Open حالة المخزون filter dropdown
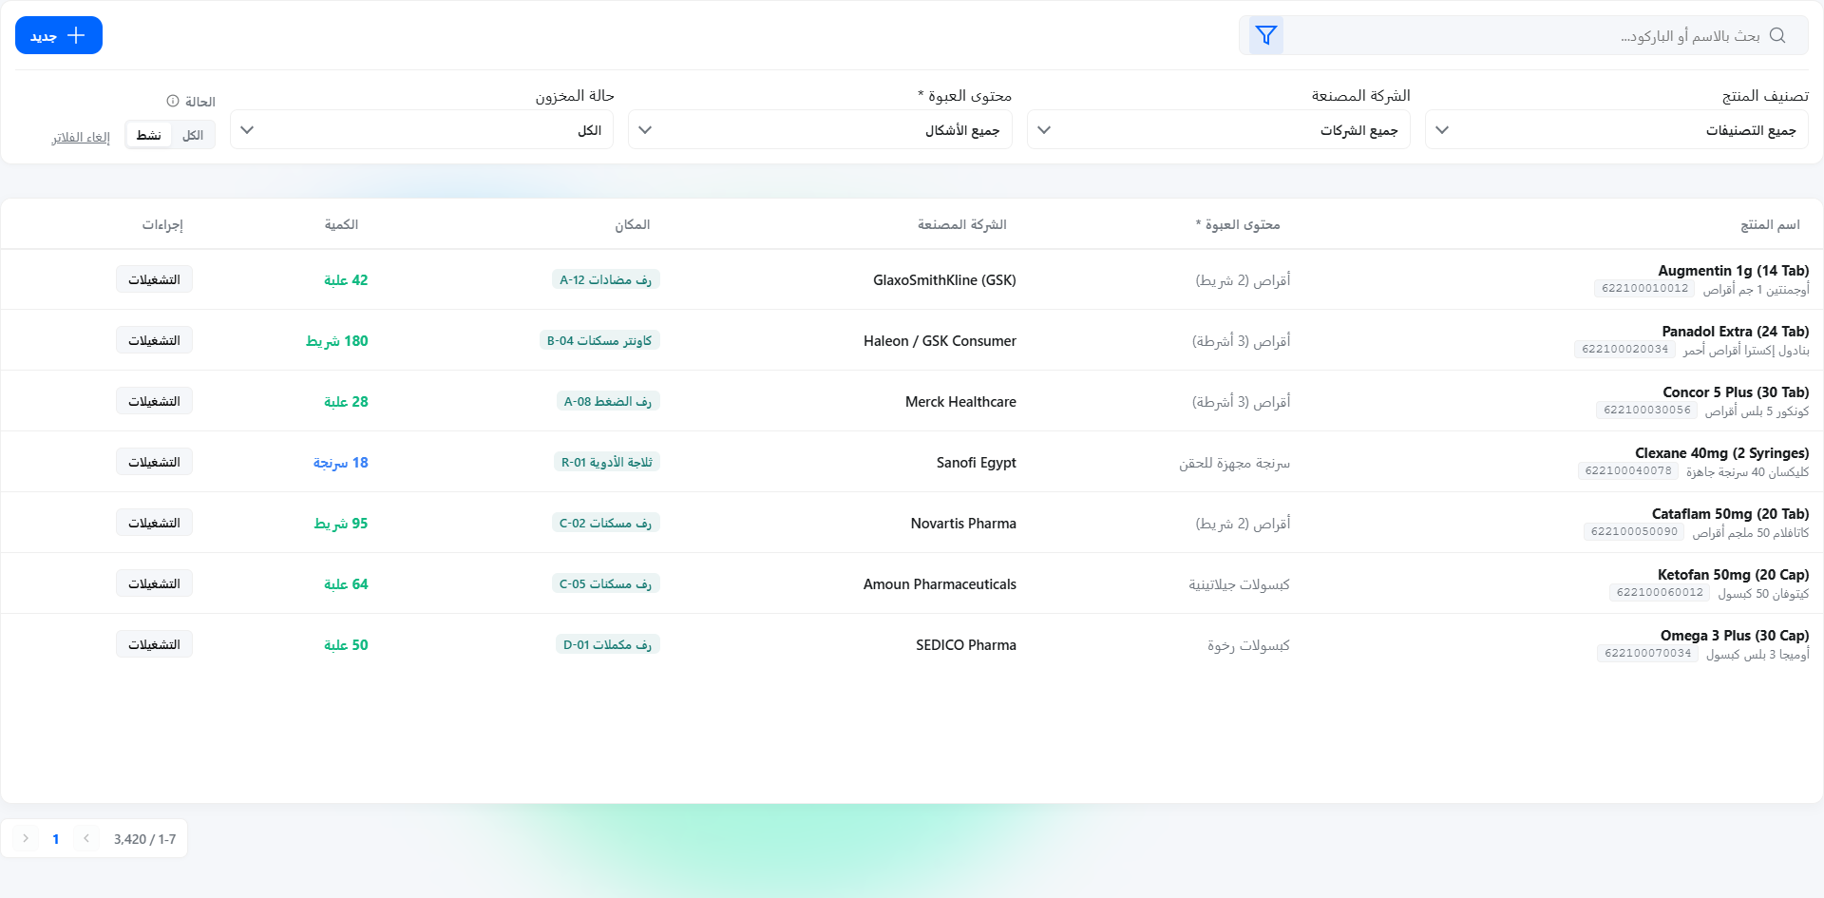The image size is (1824, 898). 422,129
